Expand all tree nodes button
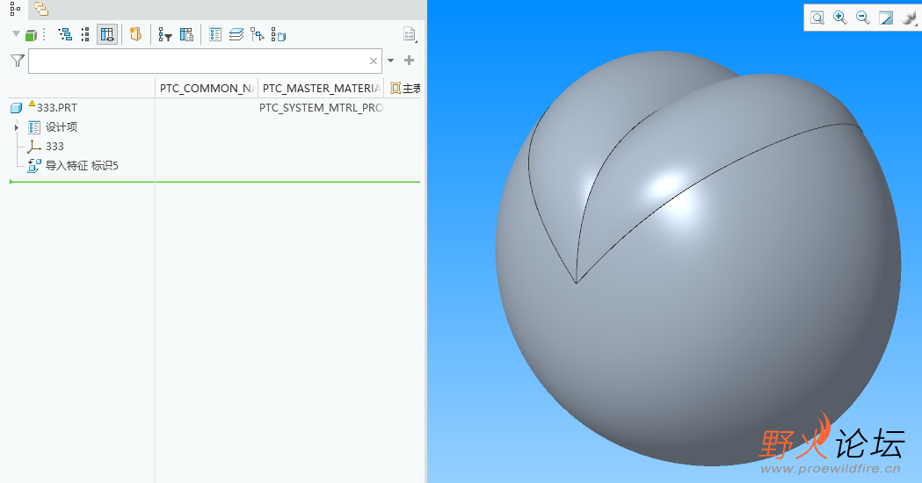 coord(65,34)
